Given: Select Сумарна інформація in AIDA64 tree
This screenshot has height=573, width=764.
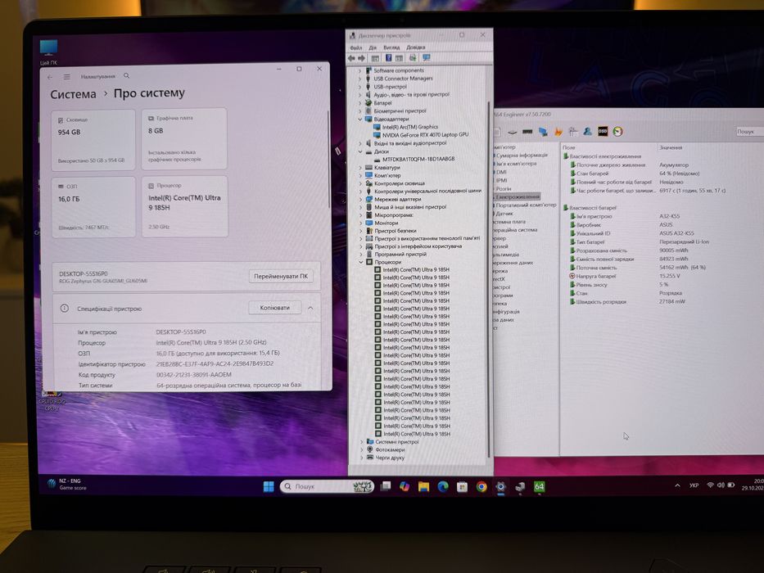Looking at the screenshot, I should pyautogui.click(x=522, y=156).
